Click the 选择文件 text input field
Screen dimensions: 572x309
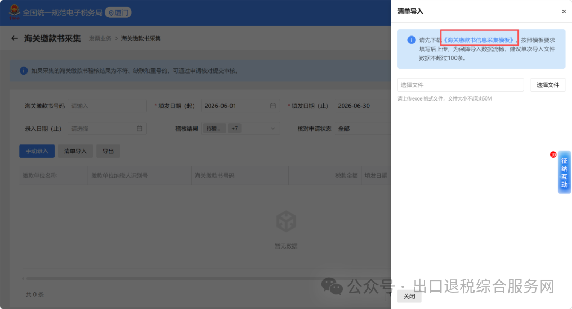[x=460, y=85]
